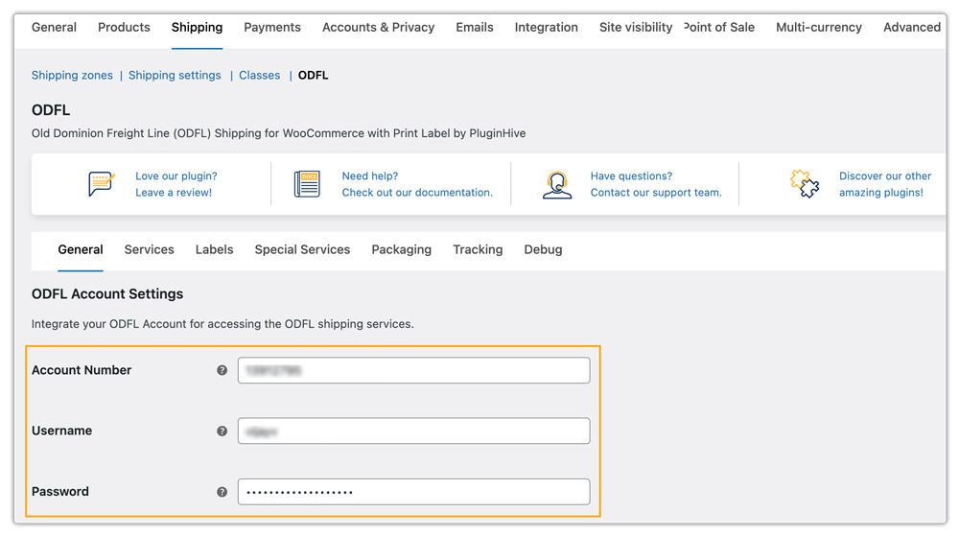Click the "Password" field label
959x536 pixels.
coord(60,492)
